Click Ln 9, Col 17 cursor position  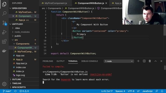(x=107, y=91)
